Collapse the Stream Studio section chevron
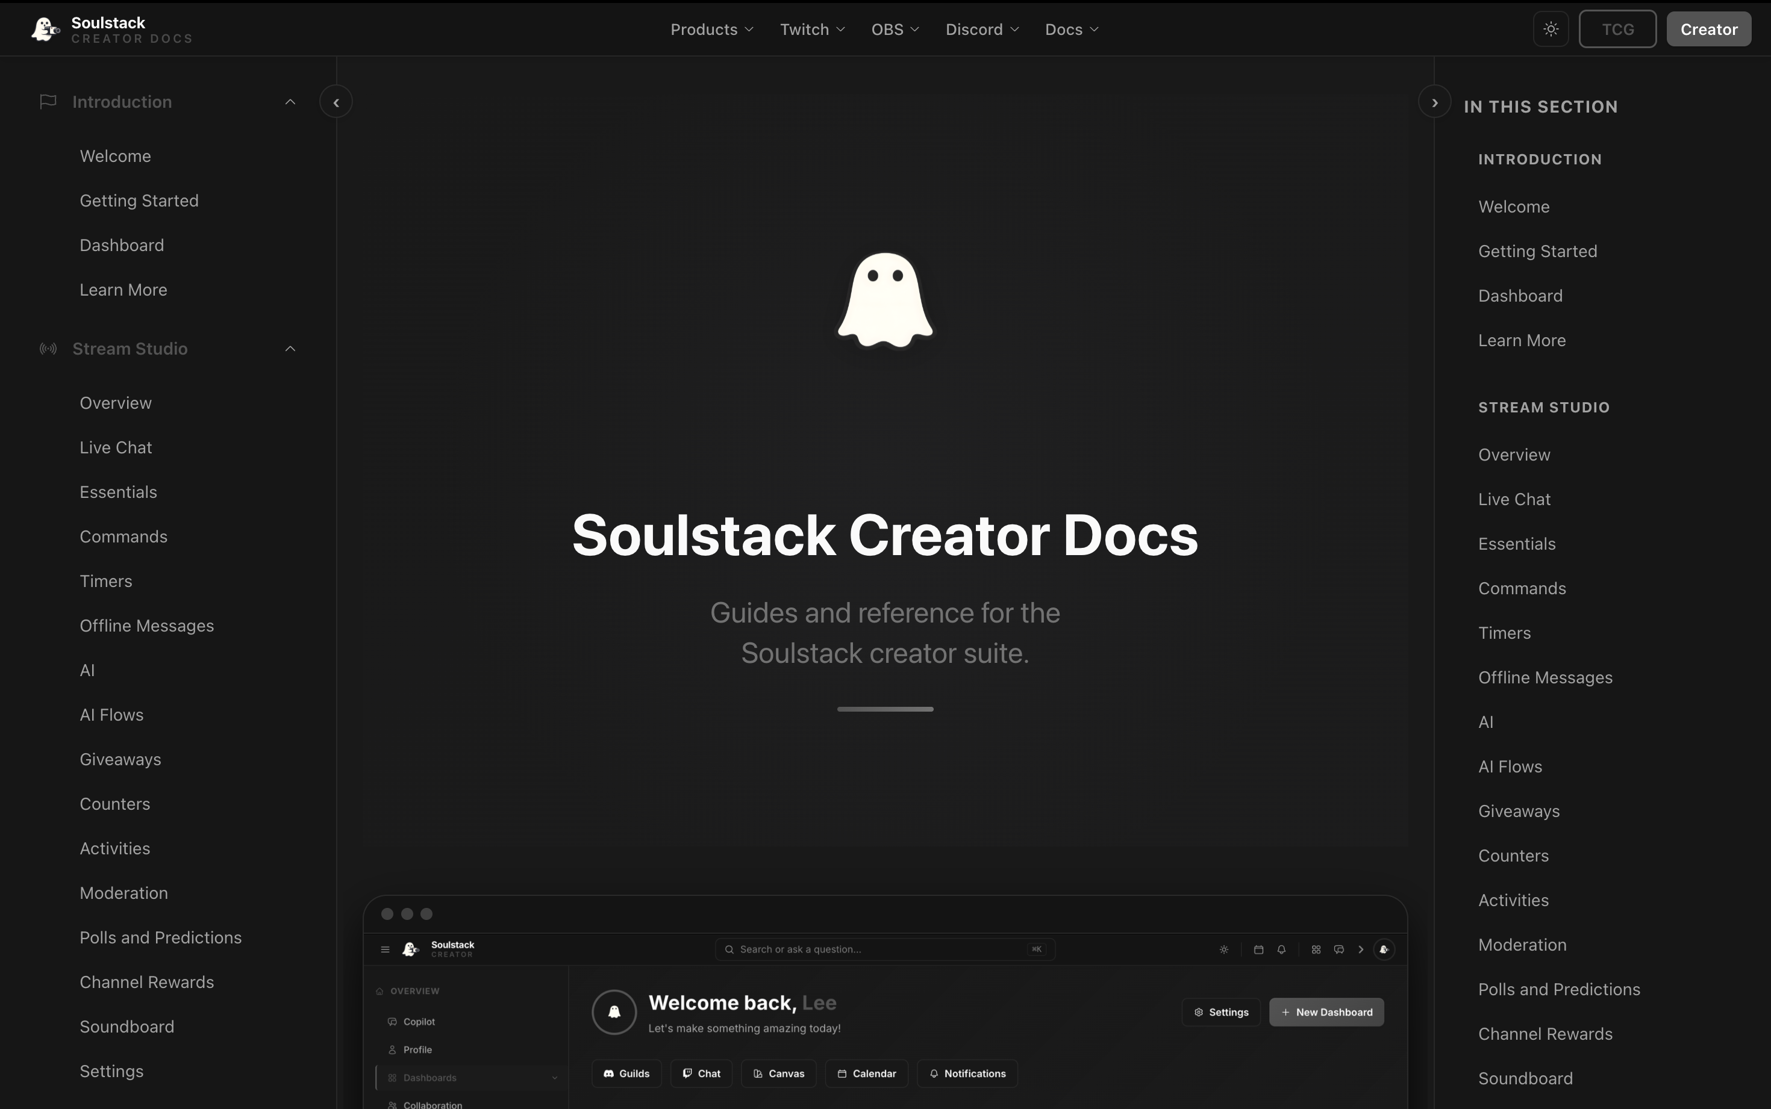Viewport: 1771px width, 1109px height. tap(290, 349)
